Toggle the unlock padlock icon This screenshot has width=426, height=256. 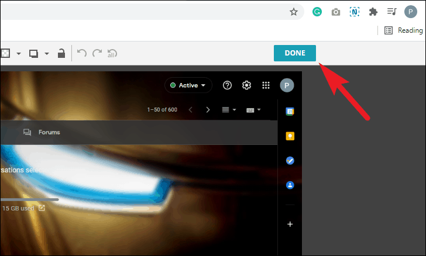click(x=61, y=53)
